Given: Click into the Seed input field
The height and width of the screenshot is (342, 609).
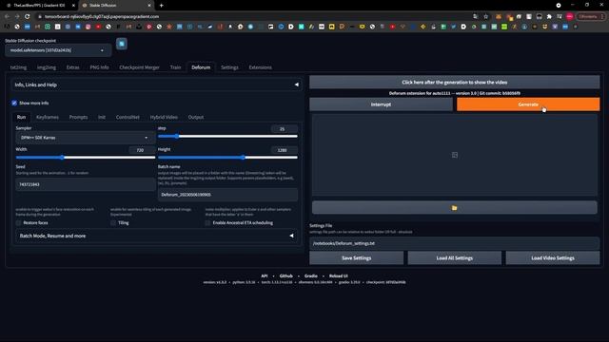Looking at the screenshot, I should click(x=86, y=184).
